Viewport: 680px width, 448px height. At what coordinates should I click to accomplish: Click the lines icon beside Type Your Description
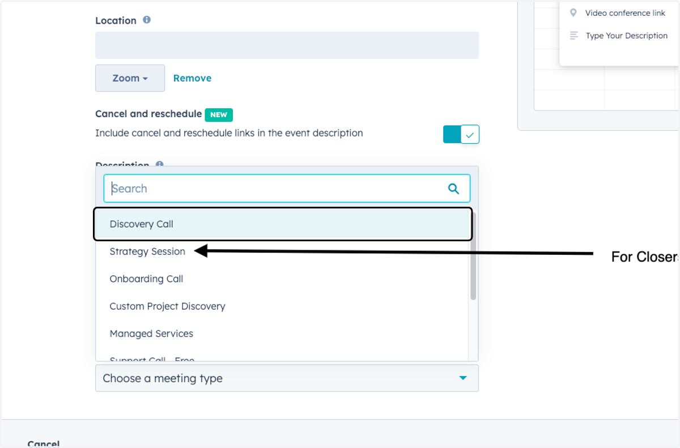tap(574, 36)
